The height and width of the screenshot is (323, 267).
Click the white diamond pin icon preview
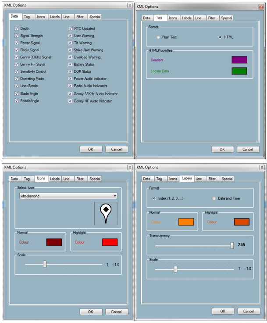coord(106,213)
